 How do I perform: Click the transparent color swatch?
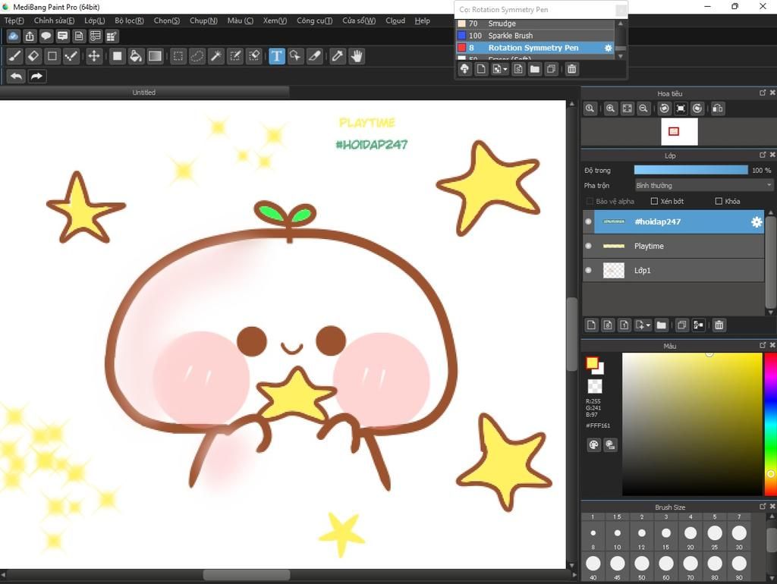tap(595, 386)
